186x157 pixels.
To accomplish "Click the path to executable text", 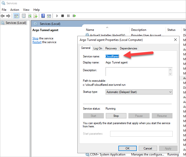I will tap(104, 85).
